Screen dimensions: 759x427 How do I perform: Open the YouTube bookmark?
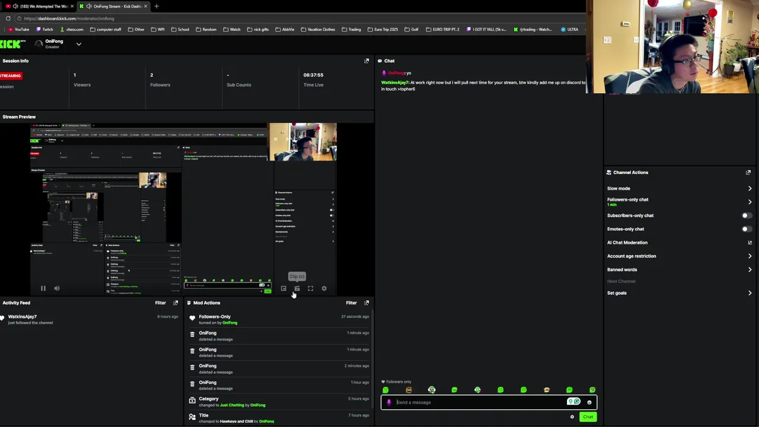(18, 30)
